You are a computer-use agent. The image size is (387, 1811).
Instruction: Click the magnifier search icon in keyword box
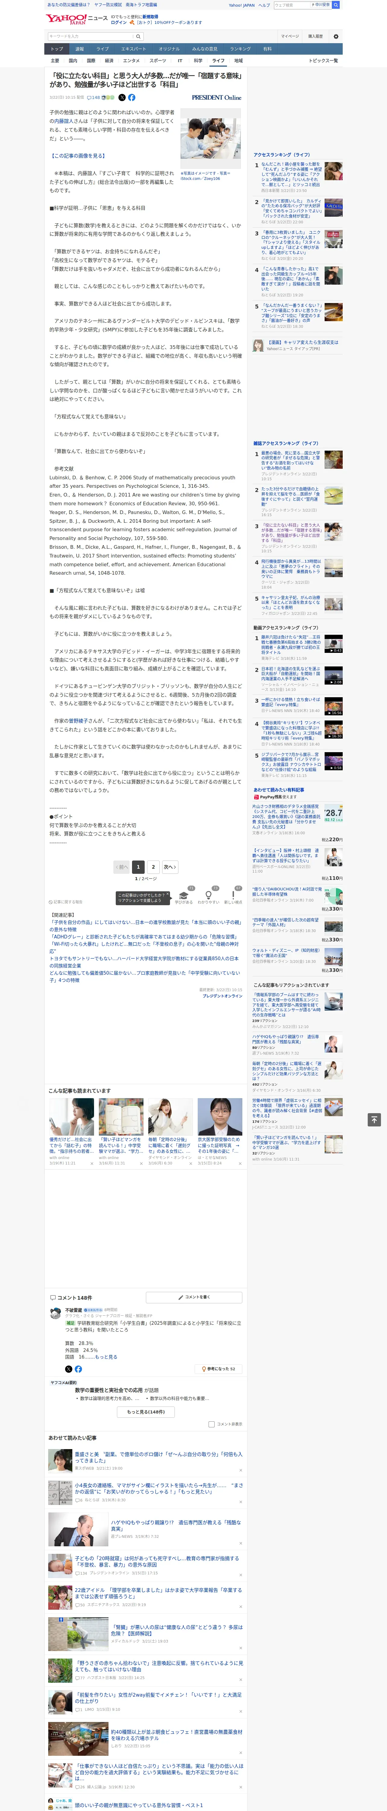pyautogui.click(x=138, y=36)
